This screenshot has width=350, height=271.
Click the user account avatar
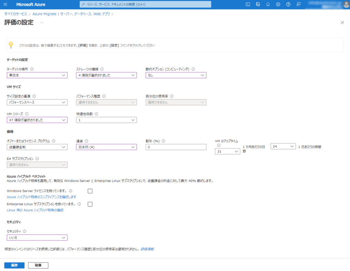coord(347,4)
